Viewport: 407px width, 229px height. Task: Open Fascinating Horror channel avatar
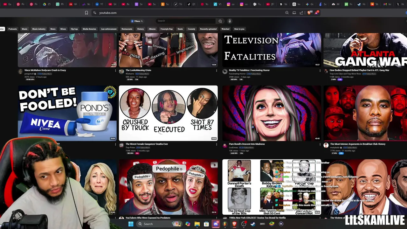225,72
